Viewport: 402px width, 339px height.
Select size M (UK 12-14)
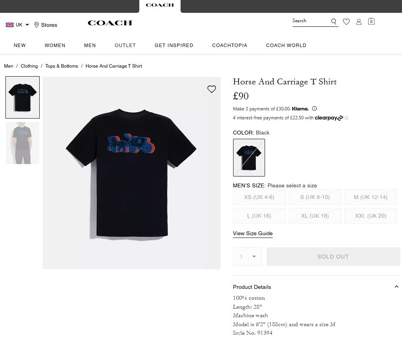[370, 197]
